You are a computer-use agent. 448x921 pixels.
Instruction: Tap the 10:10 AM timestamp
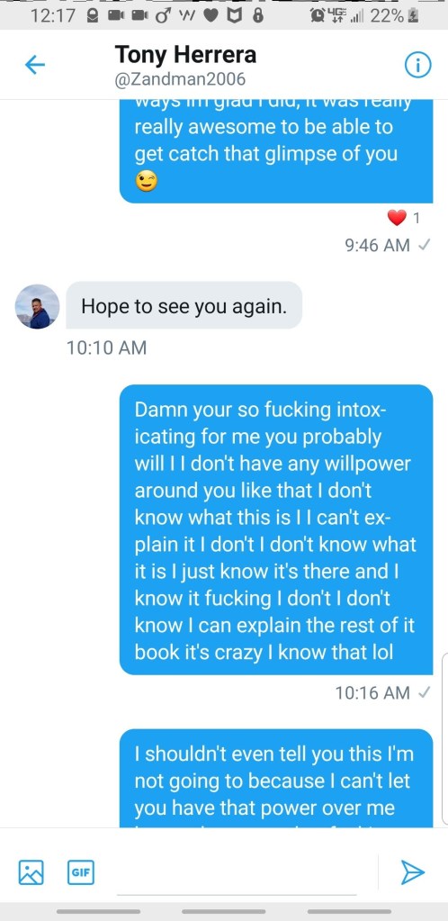[x=106, y=348]
